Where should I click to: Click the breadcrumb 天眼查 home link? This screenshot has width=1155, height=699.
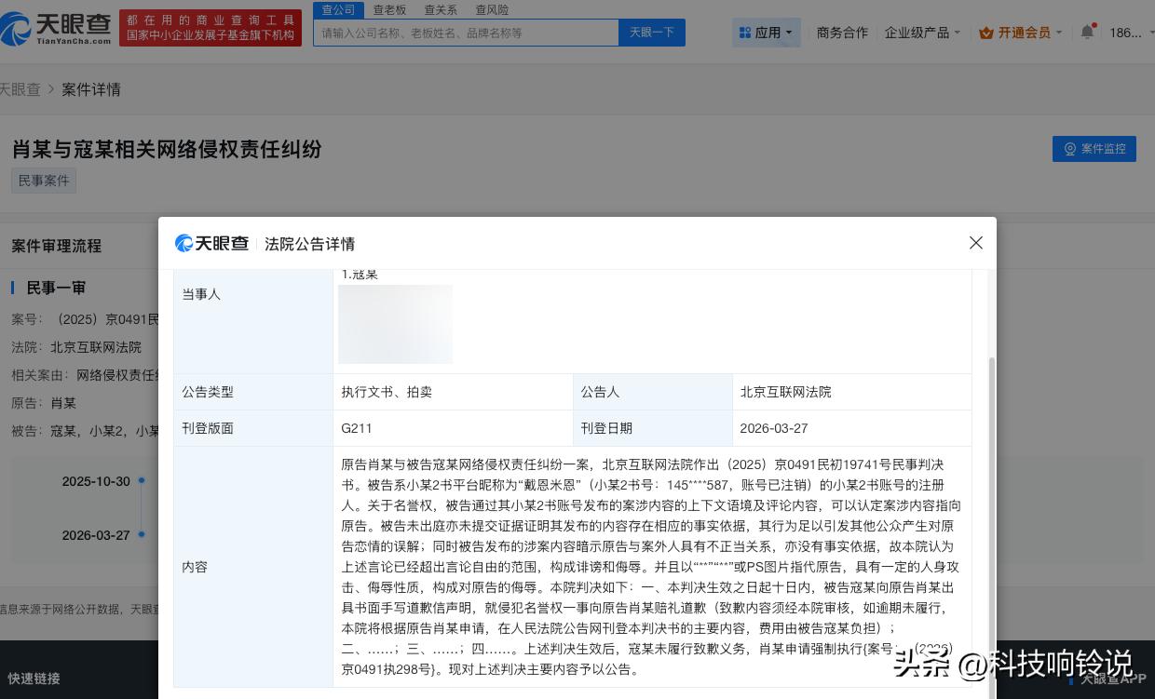pos(20,89)
